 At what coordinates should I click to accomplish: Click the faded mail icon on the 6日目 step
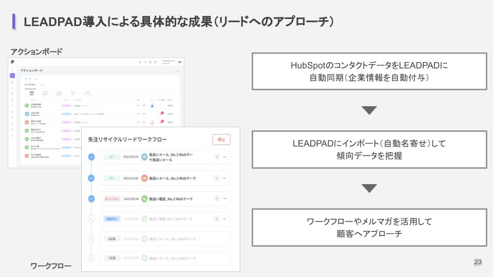tap(144, 239)
